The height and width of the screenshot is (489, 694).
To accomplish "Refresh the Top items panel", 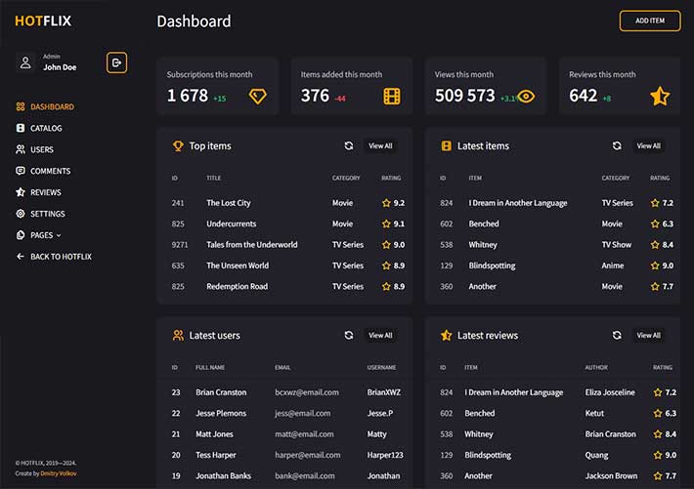I will (349, 146).
